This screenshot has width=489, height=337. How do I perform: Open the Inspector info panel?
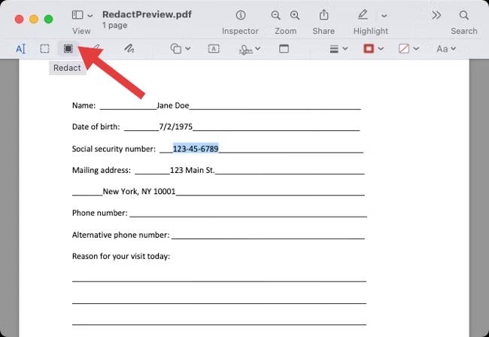tap(241, 15)
